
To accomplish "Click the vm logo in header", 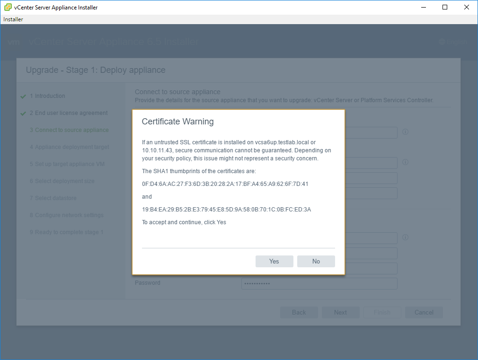I will [14, 42].
